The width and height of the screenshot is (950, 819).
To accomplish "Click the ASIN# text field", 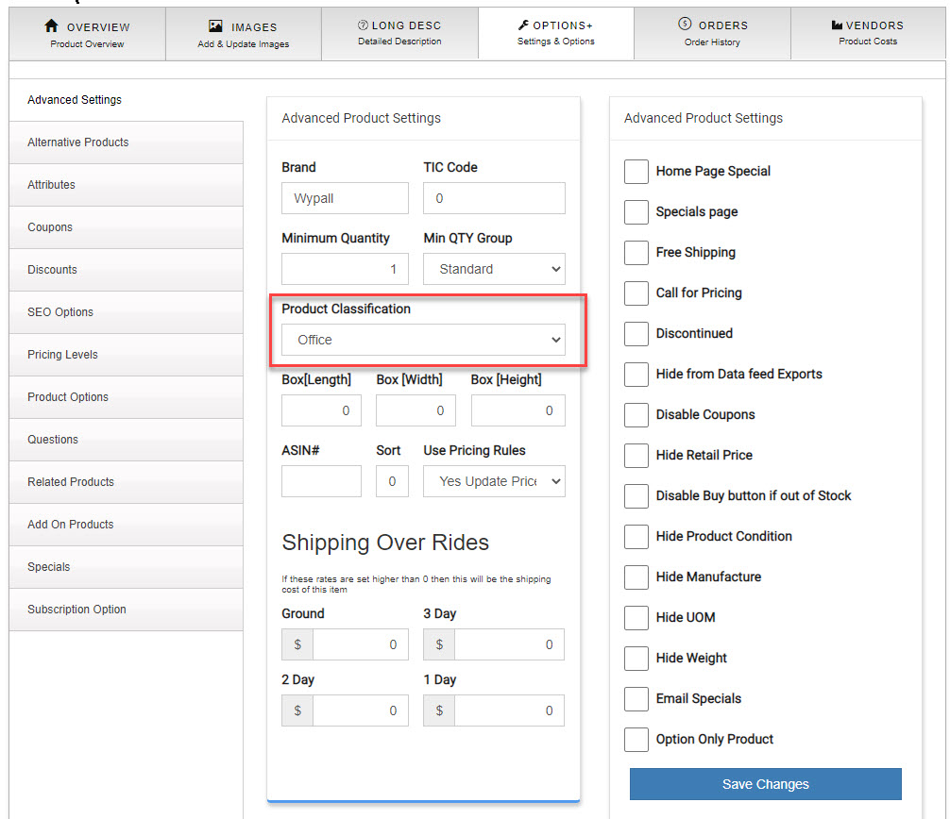I will point(321,481).
